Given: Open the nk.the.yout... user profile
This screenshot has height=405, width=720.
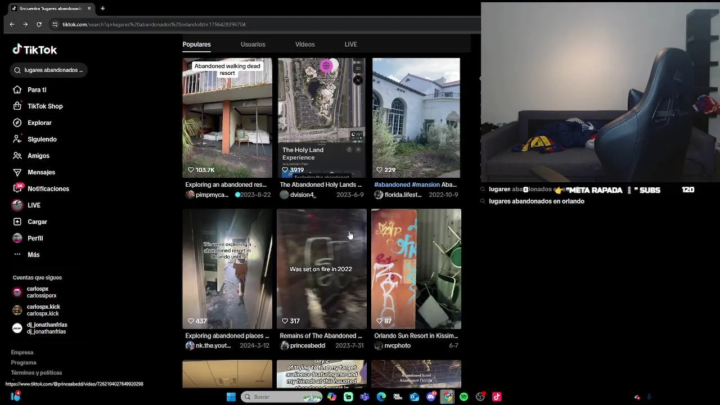Looking at the screenshot, I should 208,345.
